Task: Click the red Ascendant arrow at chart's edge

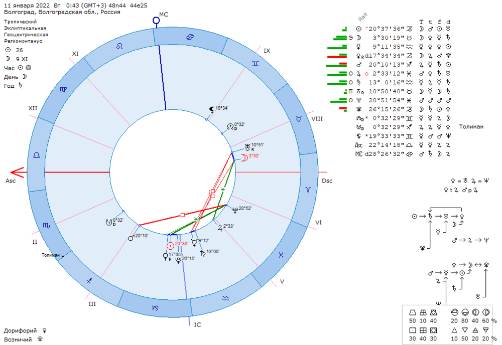Action: coord(18,172)
